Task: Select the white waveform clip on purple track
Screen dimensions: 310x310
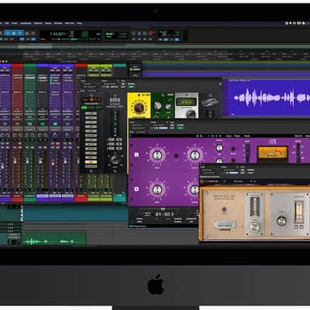Action: [270, 98]
